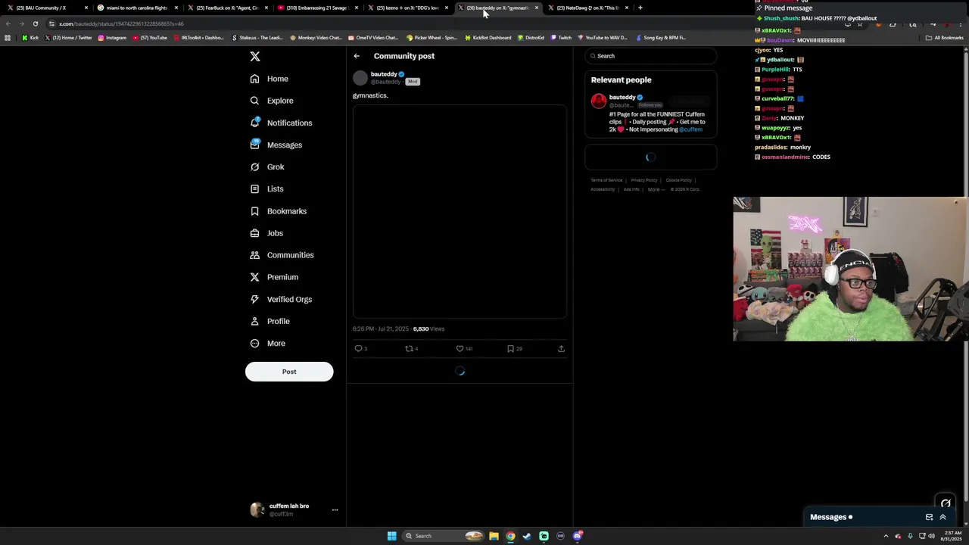
Task: Open the Accessibility footer link
Action: click(x=603, y=189)
